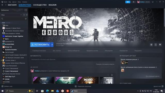
Task: Open advanced filter options icon
Action: (x=26, y=19)
